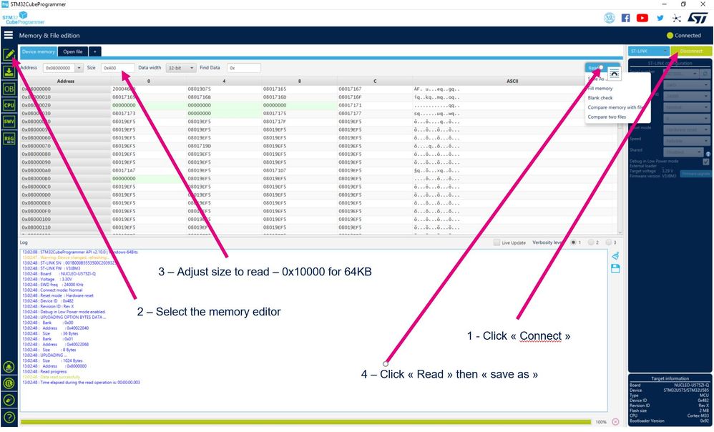Open ST YouTube channel icon
Image resolution: width=714 pixels, height=432 pixels.
point(642,18)
